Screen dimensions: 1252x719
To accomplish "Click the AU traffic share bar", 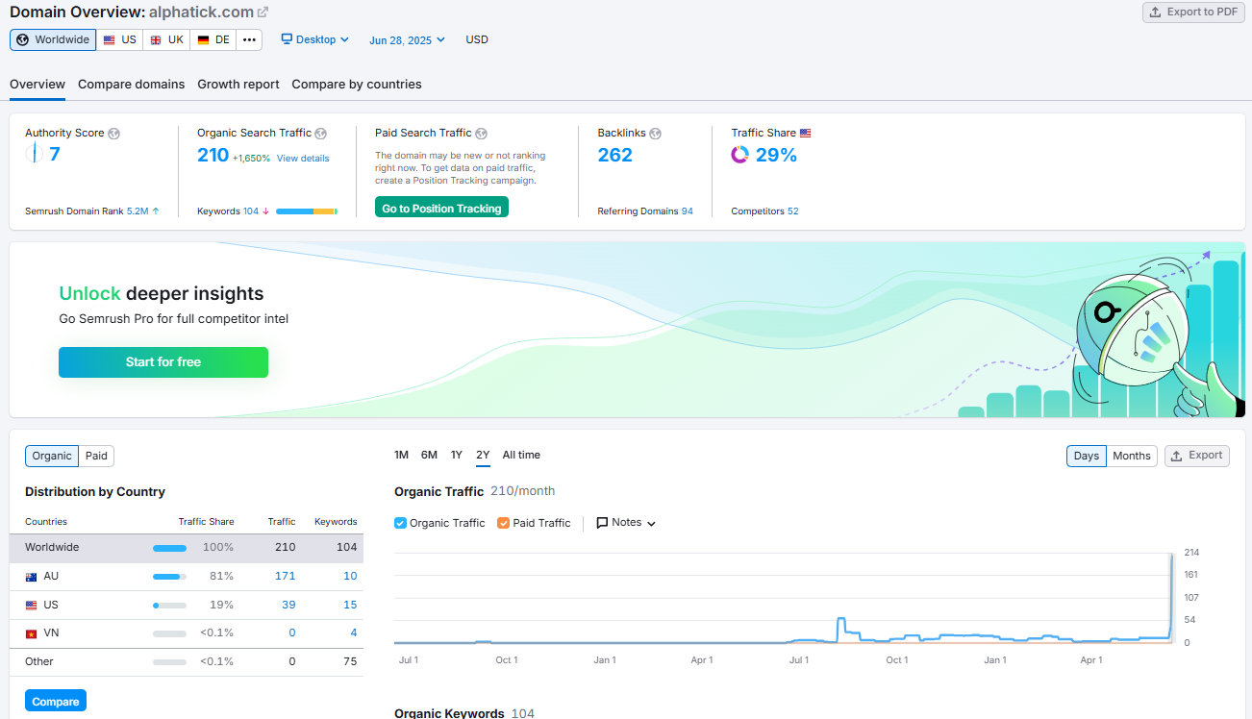I will pos(169,577).
